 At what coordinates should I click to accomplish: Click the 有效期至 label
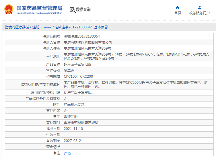coord(53,141)
